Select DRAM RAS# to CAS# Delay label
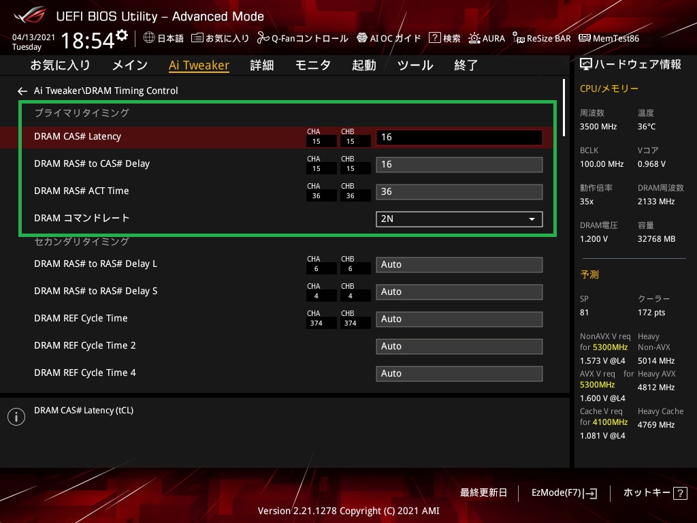The width and height of the screenshot is (697, 523). (x=92, y=163)
